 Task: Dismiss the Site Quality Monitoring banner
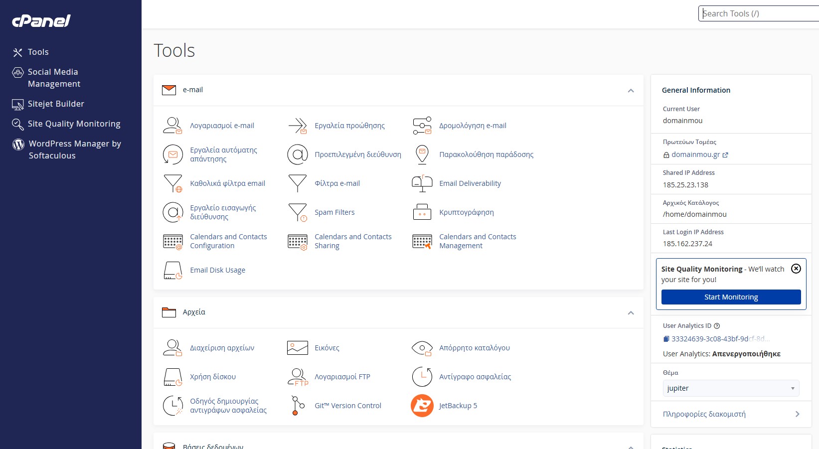pyautogui.click(x=796, y=269)
